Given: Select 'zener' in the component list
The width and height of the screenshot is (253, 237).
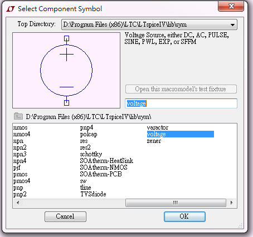Looking at the screenshot, I should pos(154,141).
